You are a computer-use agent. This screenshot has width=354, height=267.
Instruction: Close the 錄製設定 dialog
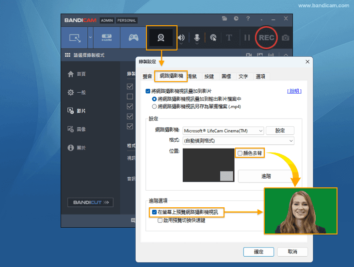click(307, 62)
